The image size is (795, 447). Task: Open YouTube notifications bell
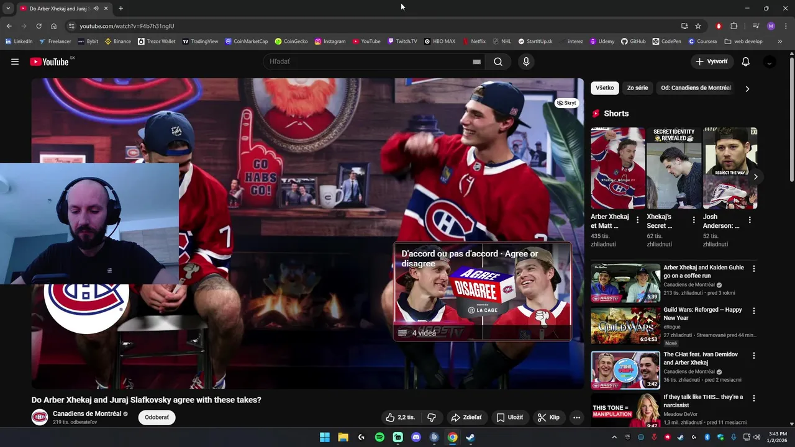(x=746, y=61)
